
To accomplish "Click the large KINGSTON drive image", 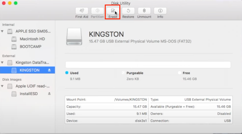I will coord(74,37).
